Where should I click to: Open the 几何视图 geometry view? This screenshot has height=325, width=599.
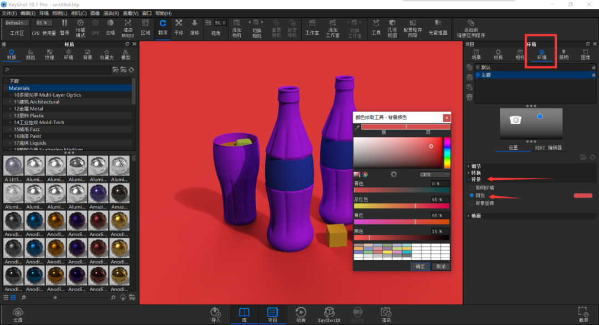[392, 29]
